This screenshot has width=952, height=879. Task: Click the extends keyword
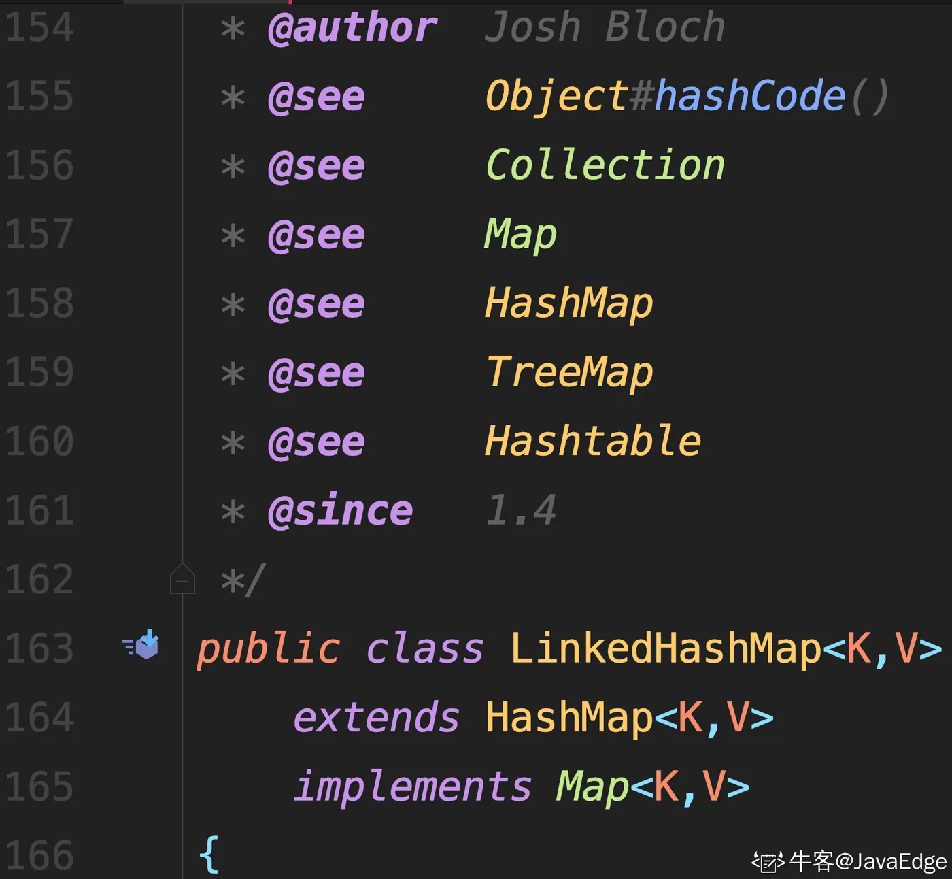(376, 718)
